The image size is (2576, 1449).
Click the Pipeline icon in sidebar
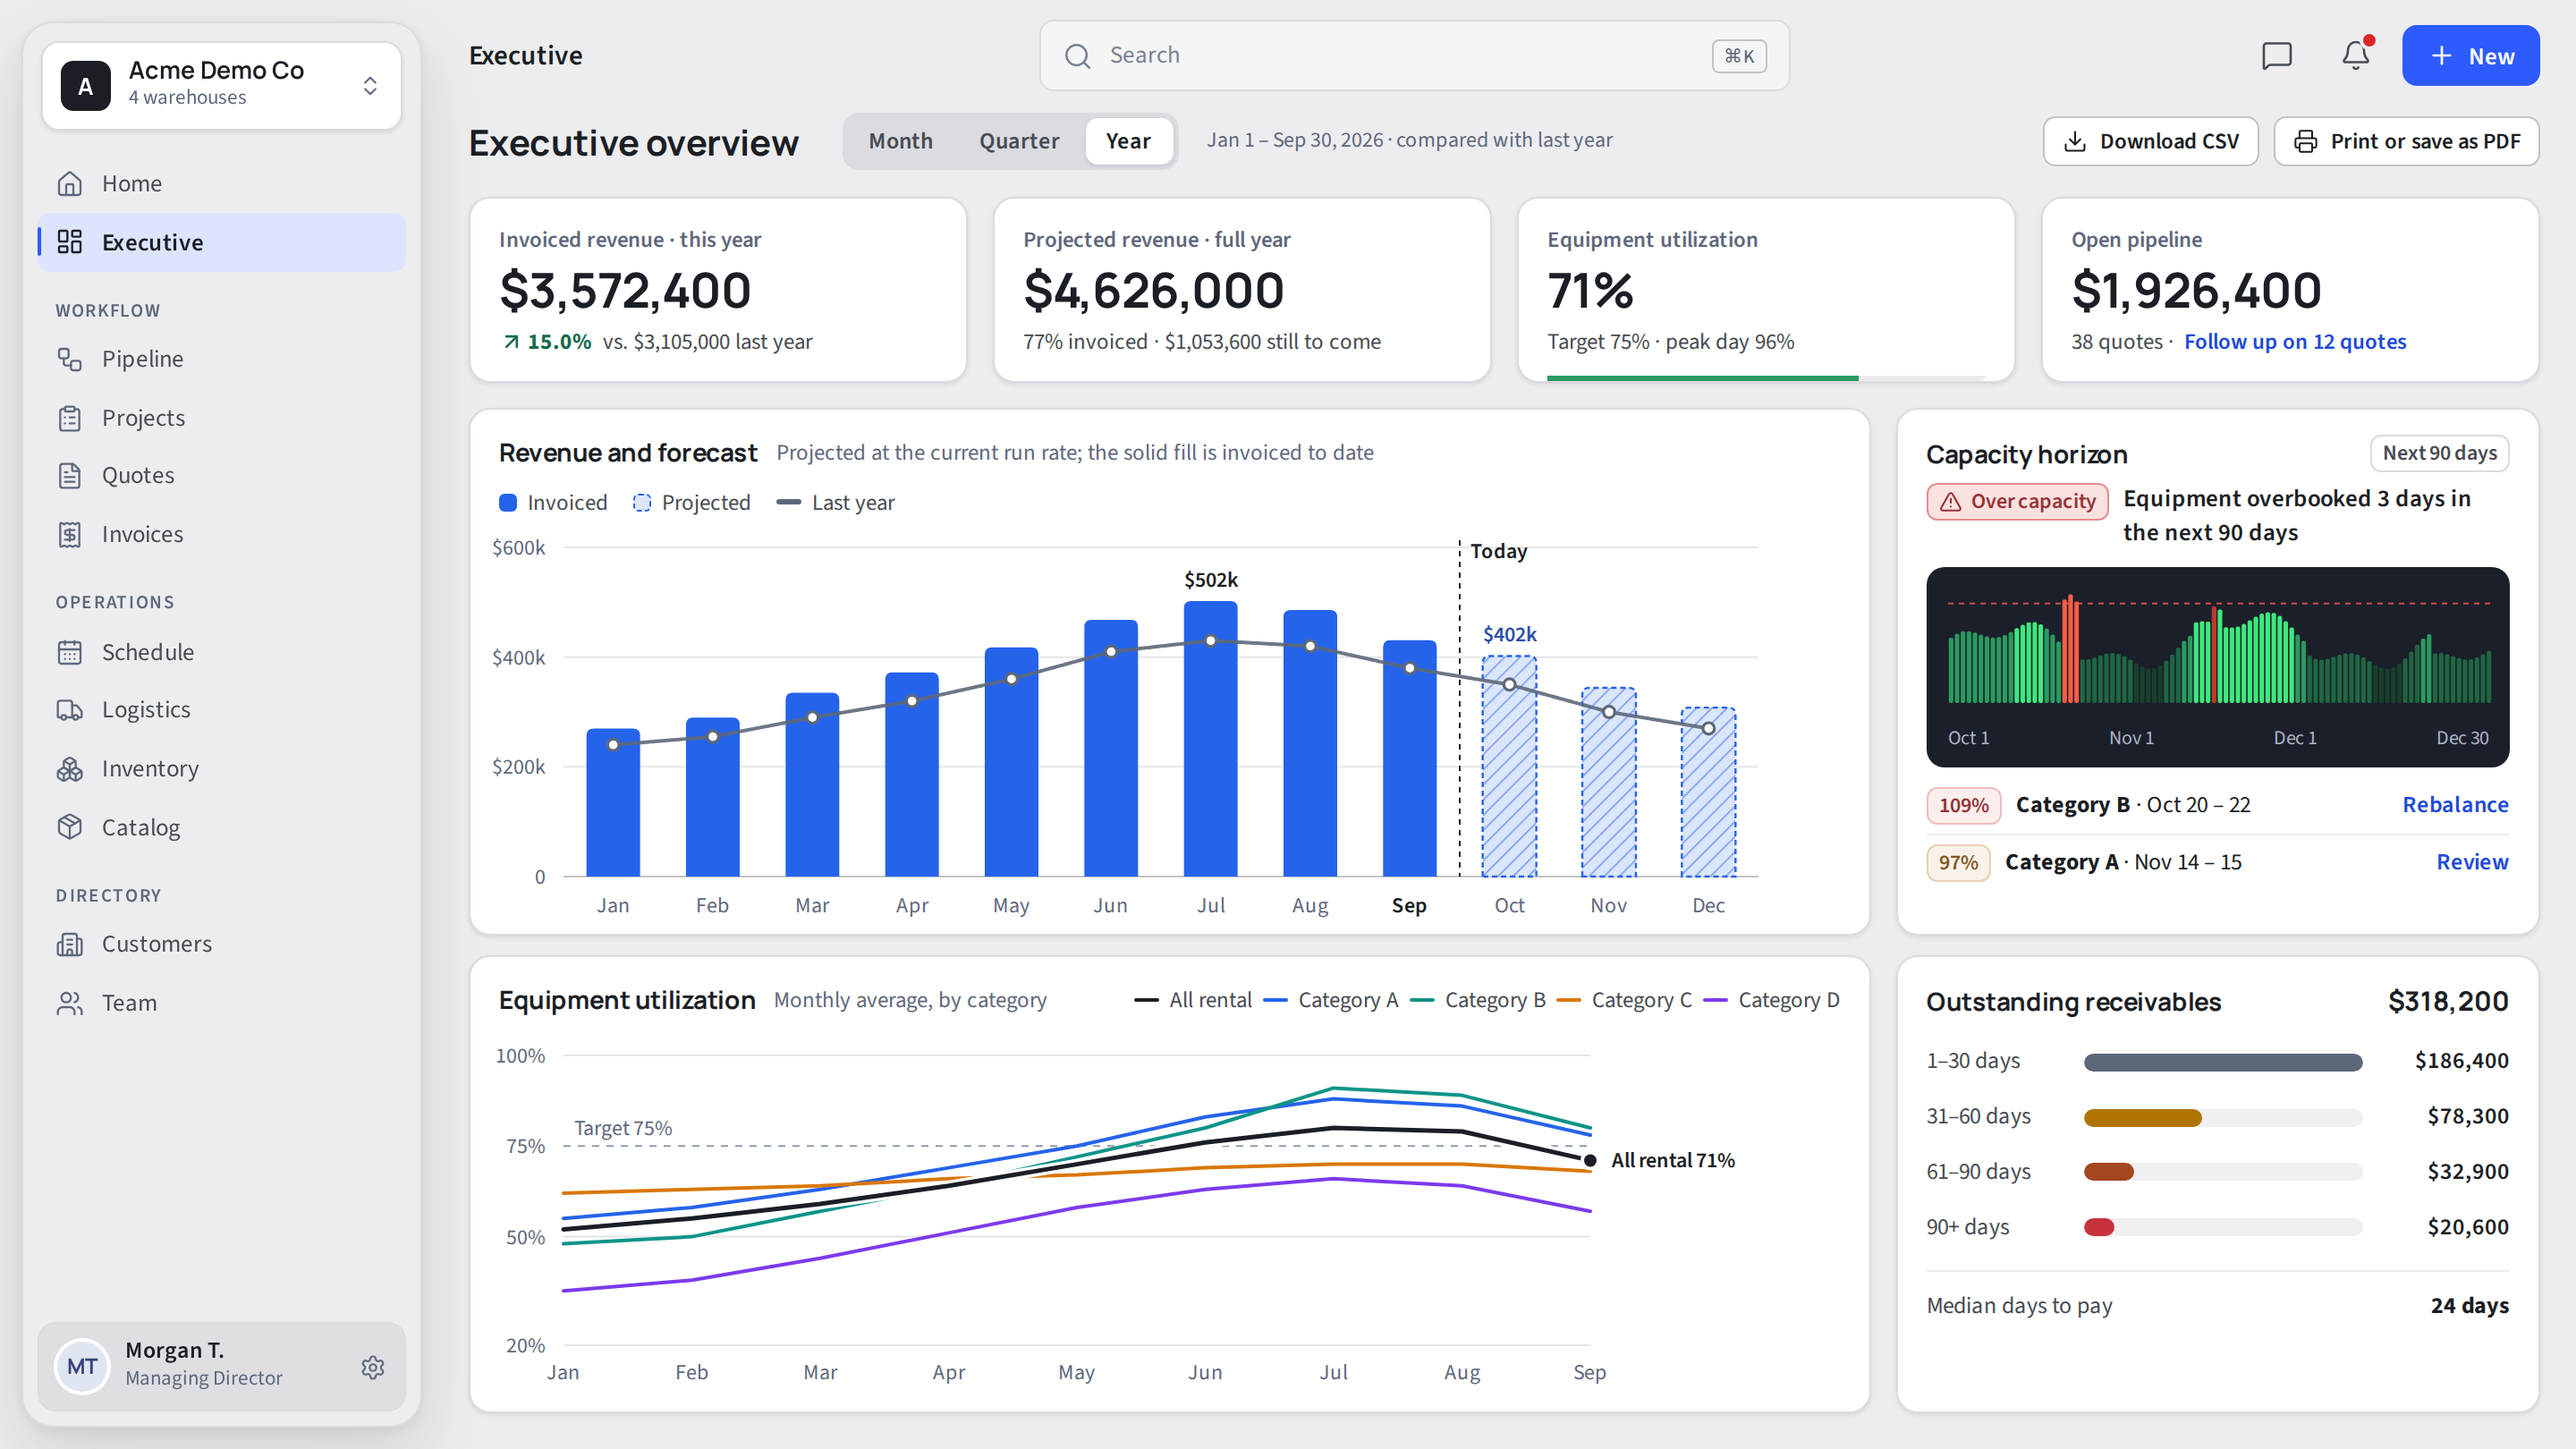[x=70, y=359]
